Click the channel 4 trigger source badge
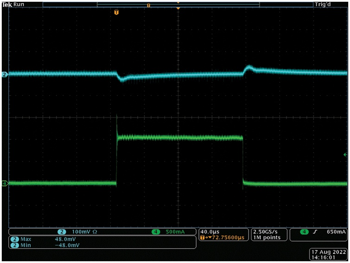The image size is (350, 263). (304, 232)
